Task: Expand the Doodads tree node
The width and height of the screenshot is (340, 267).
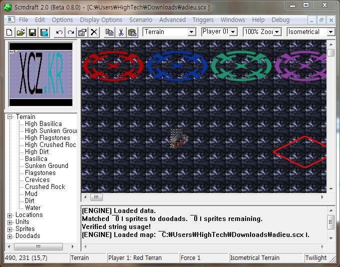Action: click(x=9, y=236)
